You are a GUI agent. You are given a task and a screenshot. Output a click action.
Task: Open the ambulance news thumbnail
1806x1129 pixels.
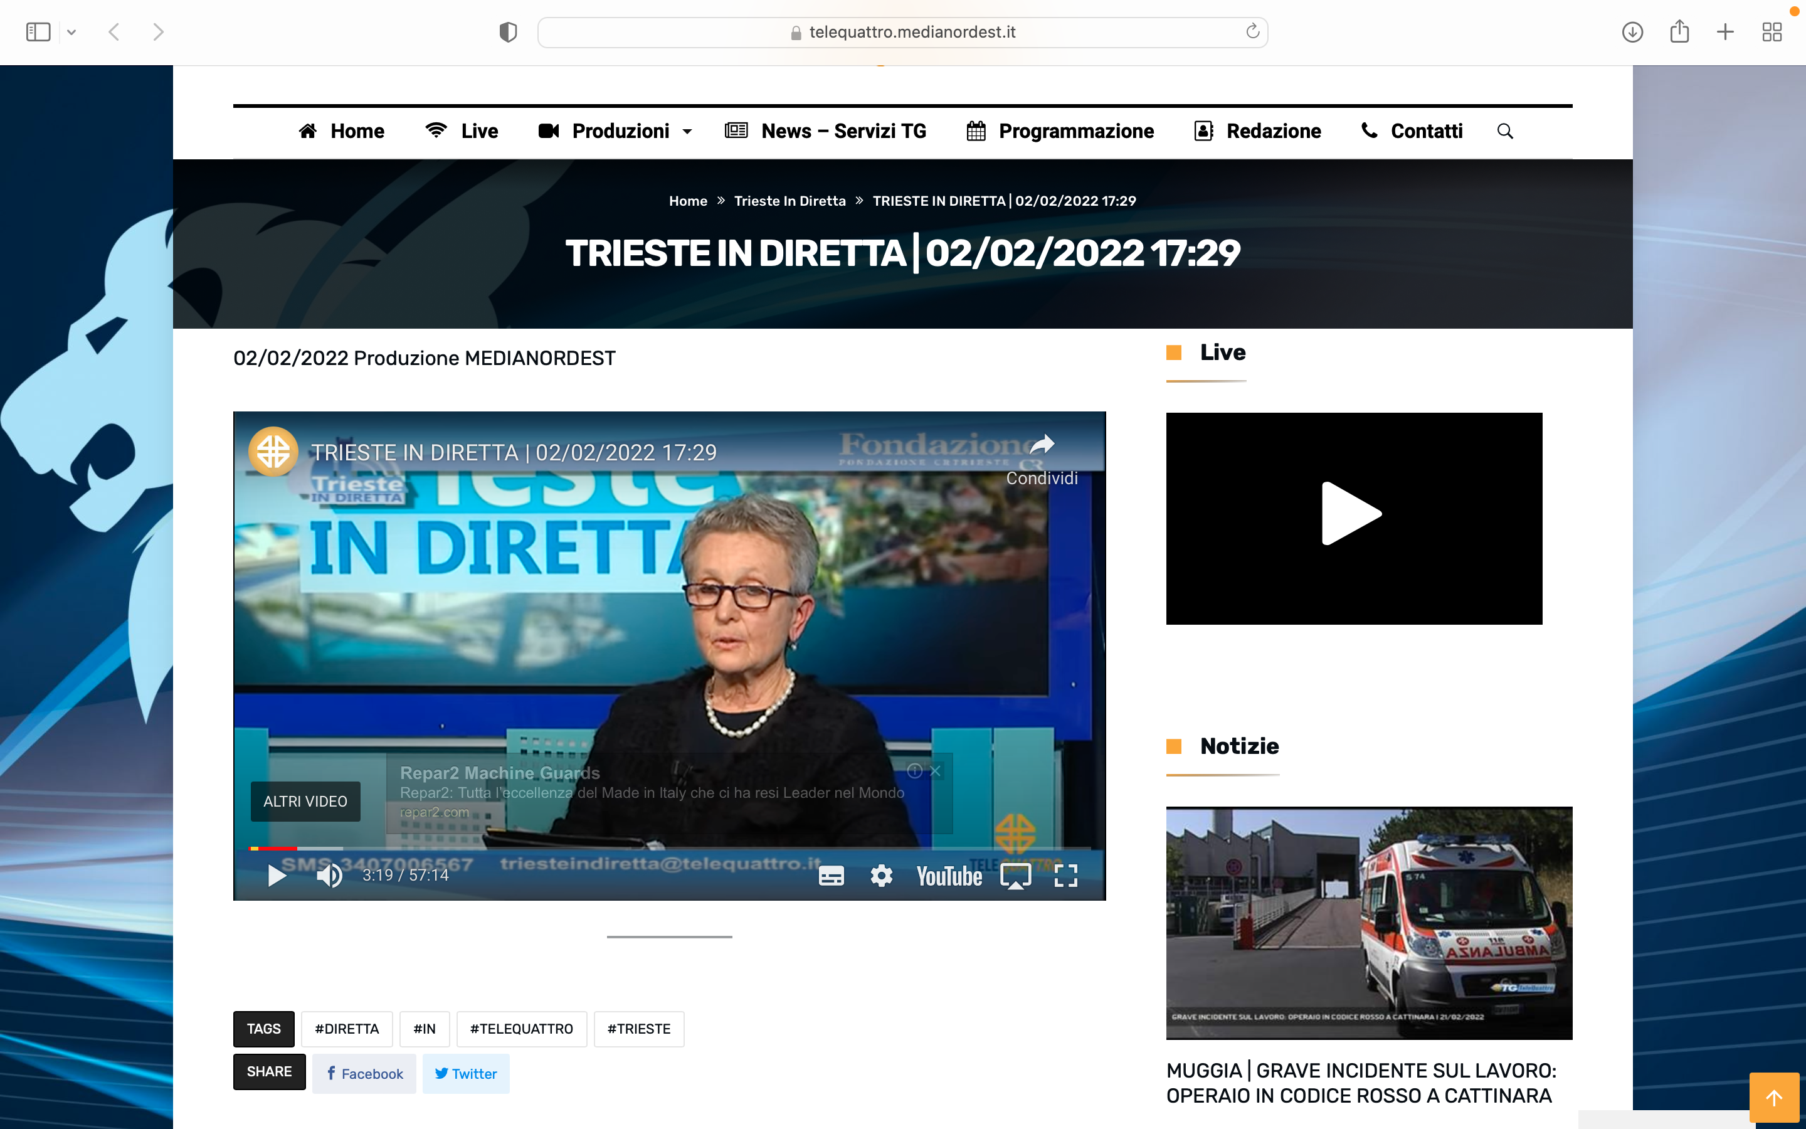click(1369, 923)
